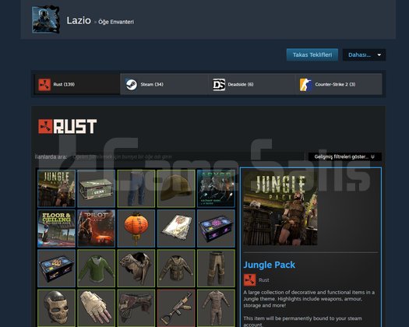This screenshot has width=409, height=327.
Task: Click the Rust logo icon in tab
Action: pos(44,85)
